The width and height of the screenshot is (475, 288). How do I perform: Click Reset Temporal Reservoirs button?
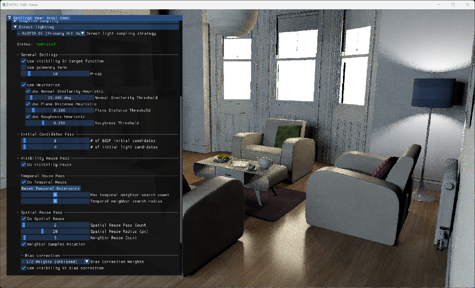coord(51,188)
